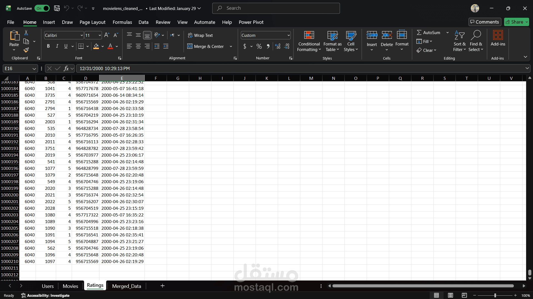Switch to Page Layout view icon
This screenshot has width=533, height=299.
pos(451,295)
